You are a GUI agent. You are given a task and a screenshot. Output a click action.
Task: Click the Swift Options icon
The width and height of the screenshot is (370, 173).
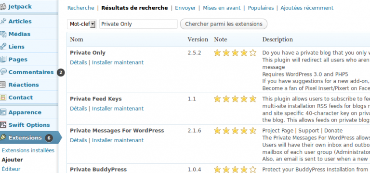coord(3,125)
